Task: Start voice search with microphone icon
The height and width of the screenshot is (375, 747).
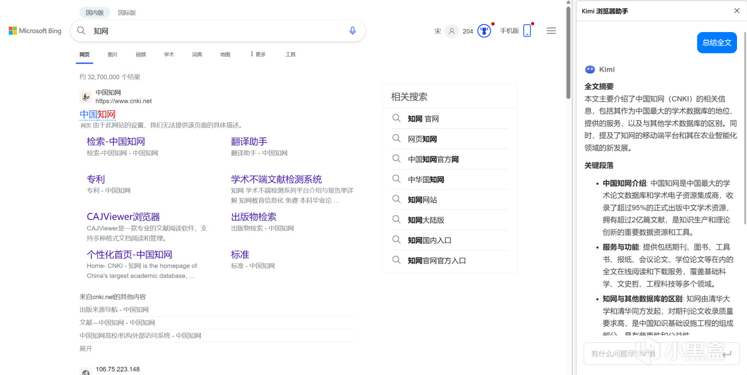Action: pyautogui.click(x=352, y=31)
